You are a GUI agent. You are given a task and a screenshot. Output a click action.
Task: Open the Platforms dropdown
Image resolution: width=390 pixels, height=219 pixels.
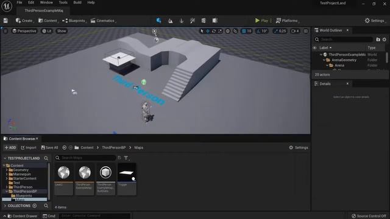pyautogui.click(x=287, y=21)
